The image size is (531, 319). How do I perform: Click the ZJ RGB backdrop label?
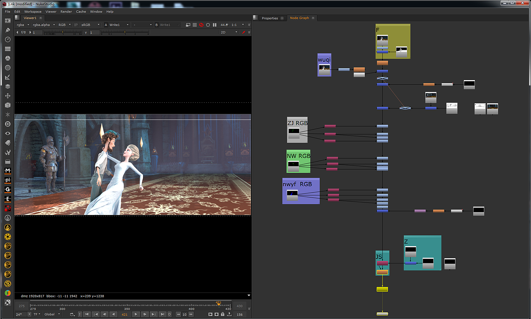(x=297, y=123)
